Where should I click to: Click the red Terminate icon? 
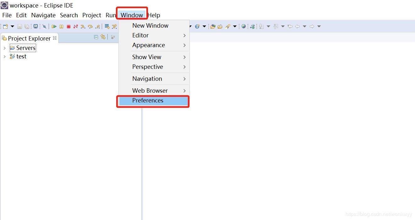(68, 27)
